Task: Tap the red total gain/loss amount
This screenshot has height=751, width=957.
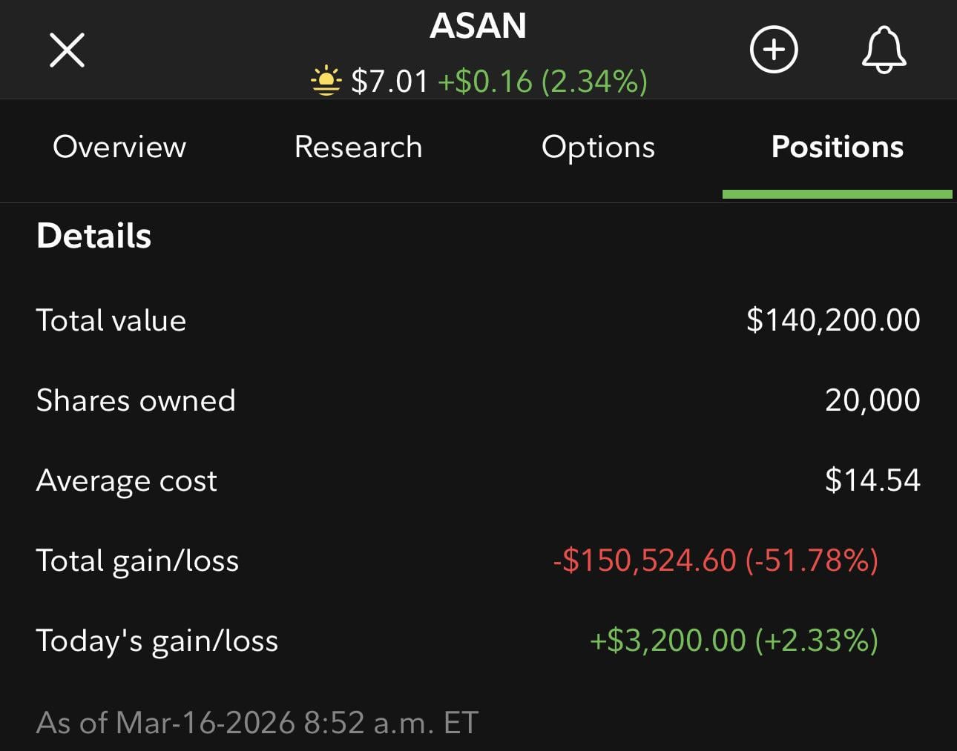Action: 715,560
